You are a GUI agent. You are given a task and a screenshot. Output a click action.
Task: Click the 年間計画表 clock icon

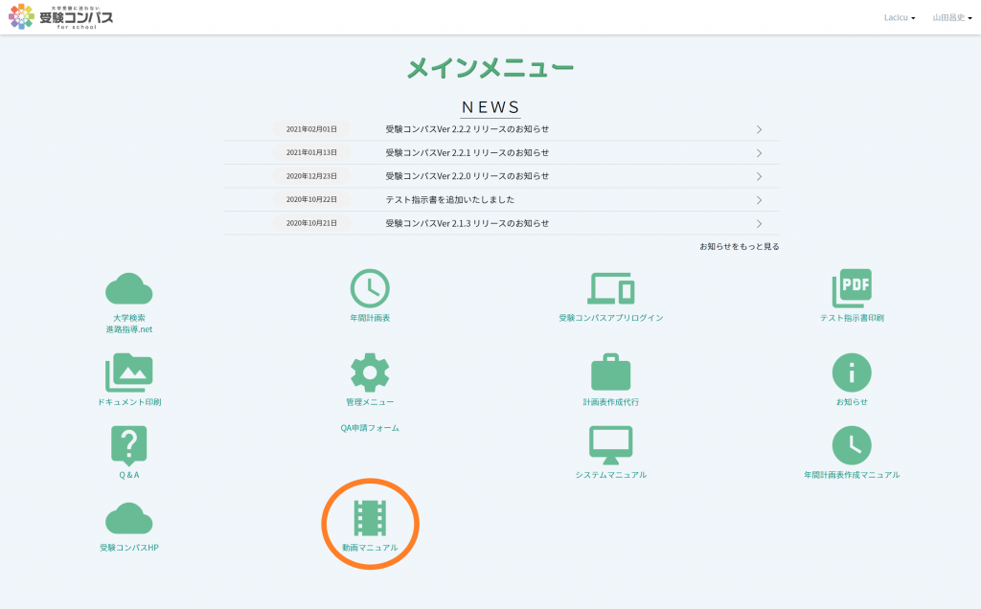(x=370, y=288)
